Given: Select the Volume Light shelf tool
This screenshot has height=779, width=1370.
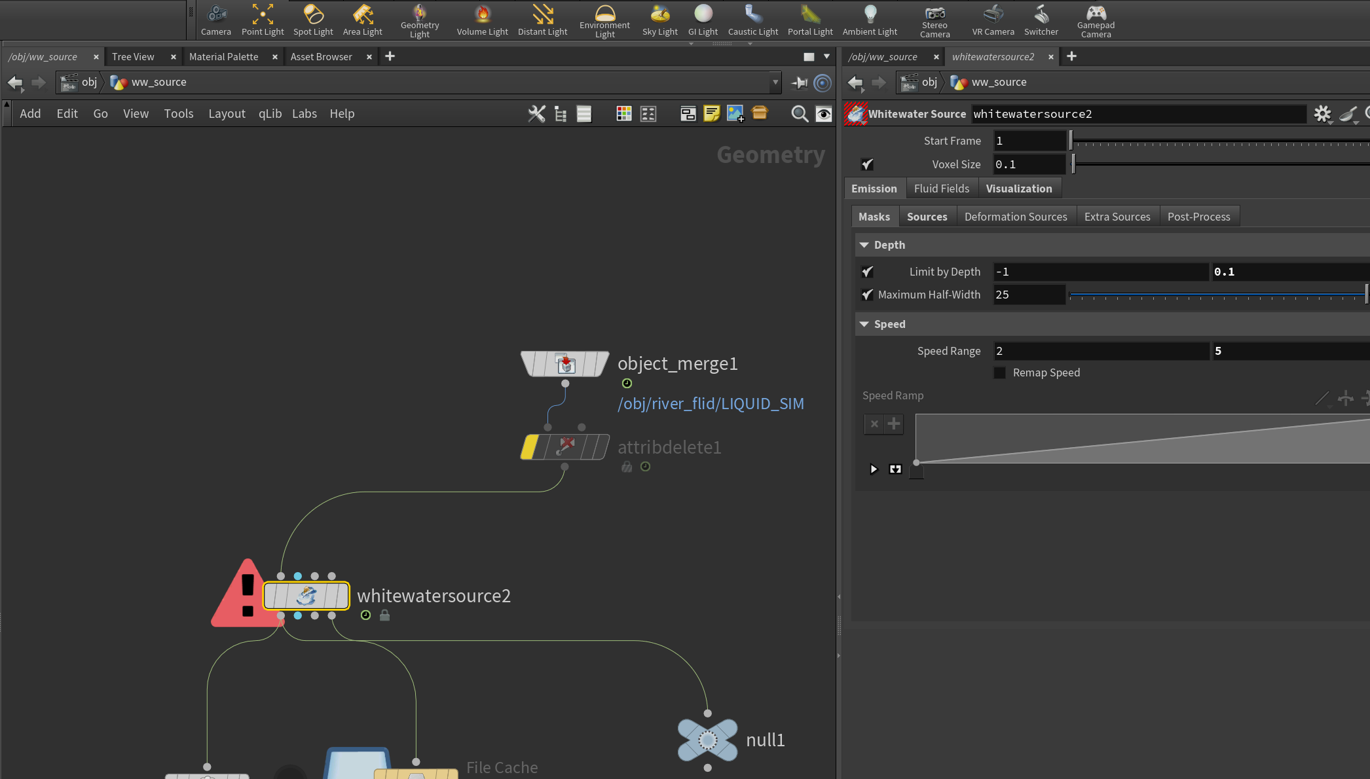Looking at the screenshot, I should click(482, 20).
